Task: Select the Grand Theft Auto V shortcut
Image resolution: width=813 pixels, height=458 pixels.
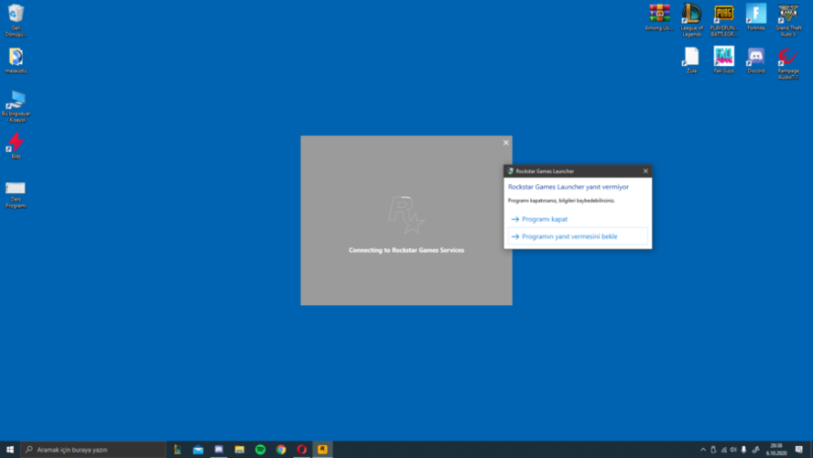Action: (x=788, y=20)
